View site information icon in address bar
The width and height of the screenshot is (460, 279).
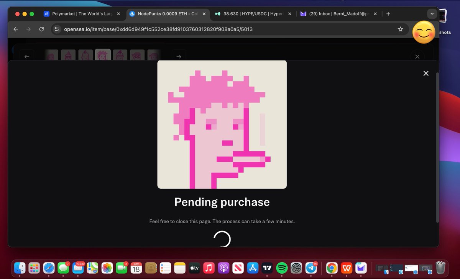[x=57, y=29]
